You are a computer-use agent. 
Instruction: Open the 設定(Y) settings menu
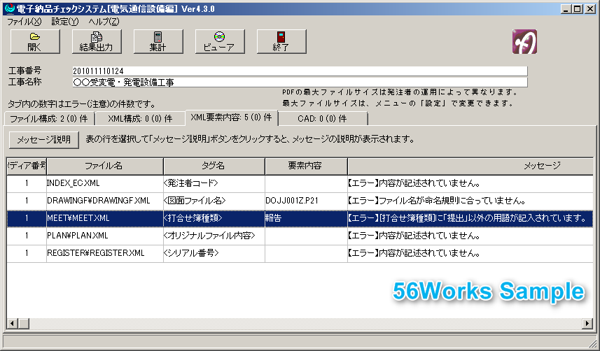65,22
